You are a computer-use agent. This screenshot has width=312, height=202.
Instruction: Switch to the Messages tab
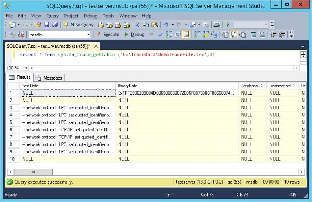tap(49, 78)
